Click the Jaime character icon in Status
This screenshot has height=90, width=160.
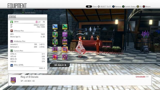12,22
